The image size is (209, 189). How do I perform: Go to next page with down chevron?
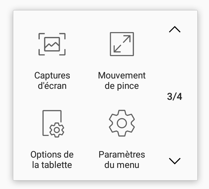pyautogui.click(x=175, y=161)
